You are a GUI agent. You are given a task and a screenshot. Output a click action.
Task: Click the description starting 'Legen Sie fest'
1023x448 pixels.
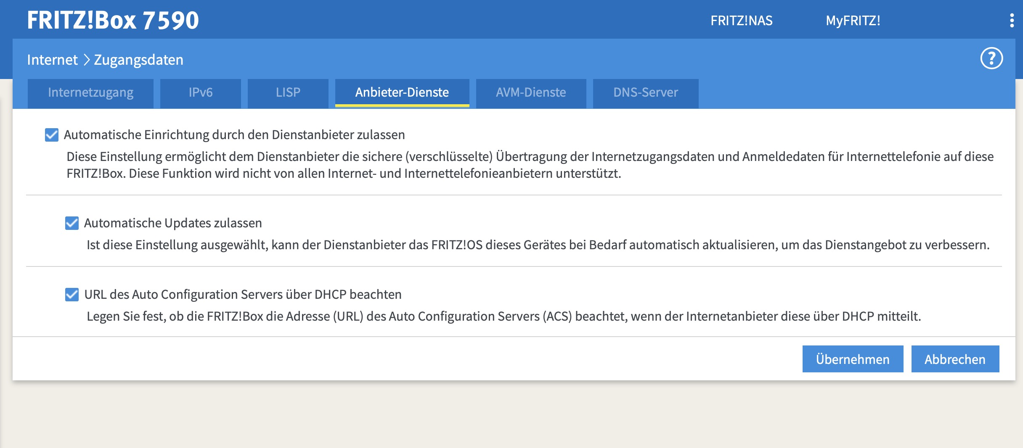click(x=504, y=316)
